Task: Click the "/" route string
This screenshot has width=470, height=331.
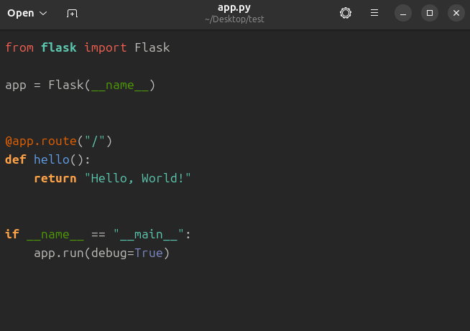Action: pyautogui.click(x=95, y=141)
